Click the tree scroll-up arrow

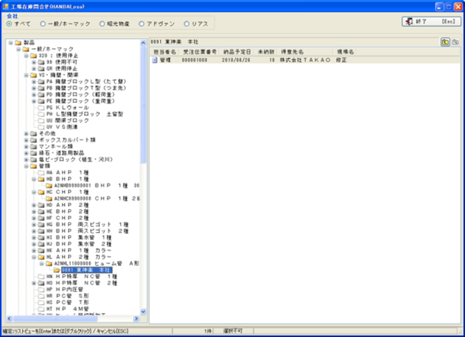point(143,43)
